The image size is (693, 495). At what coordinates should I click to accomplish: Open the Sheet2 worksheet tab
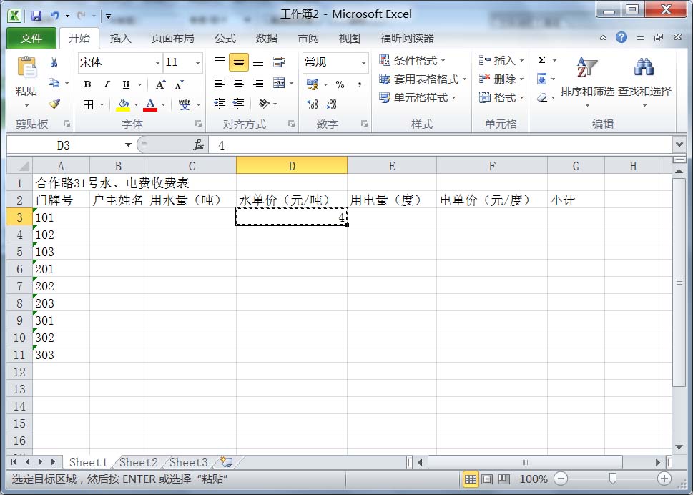coord(138,463)
